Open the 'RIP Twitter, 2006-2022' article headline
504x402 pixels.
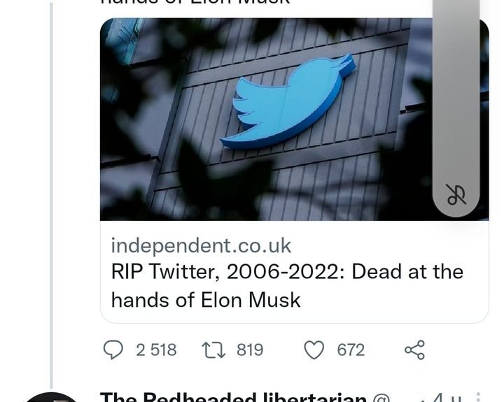coord(287,272)
